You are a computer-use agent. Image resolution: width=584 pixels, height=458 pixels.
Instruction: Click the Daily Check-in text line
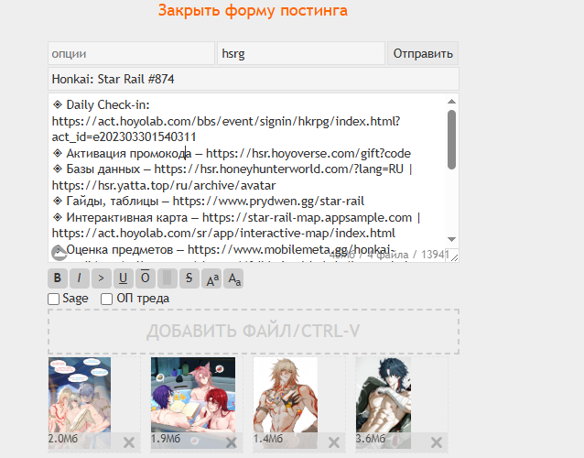(x=101, y=105)
